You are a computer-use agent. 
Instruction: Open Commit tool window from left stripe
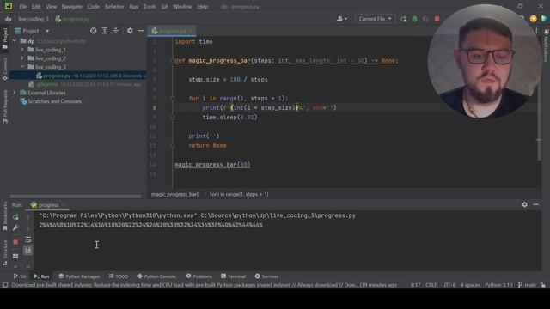[4, 69]
